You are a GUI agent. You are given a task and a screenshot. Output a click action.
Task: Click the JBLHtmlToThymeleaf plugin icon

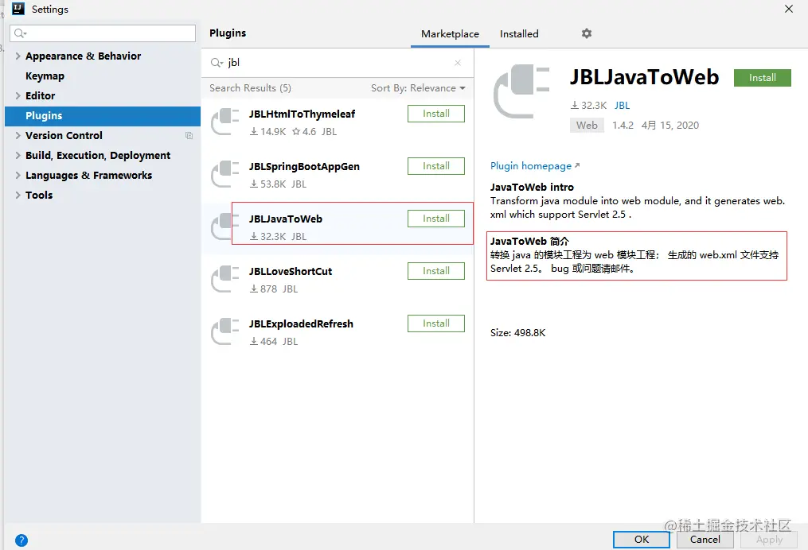(225, 122)
